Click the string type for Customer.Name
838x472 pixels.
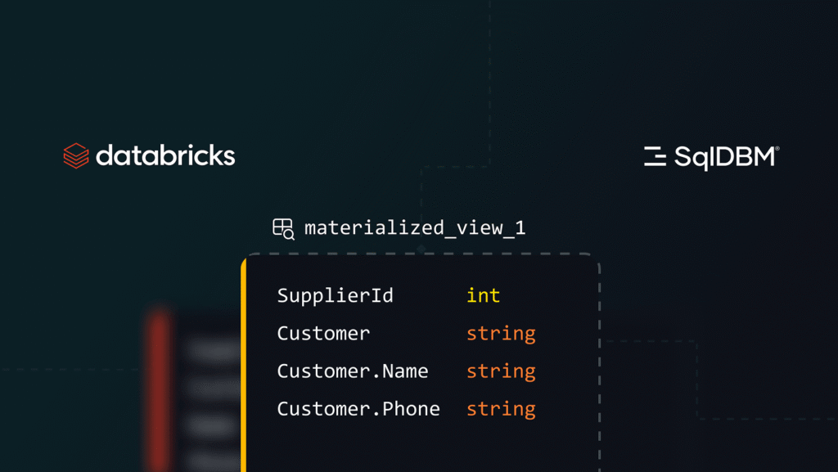tap(501, 371)
